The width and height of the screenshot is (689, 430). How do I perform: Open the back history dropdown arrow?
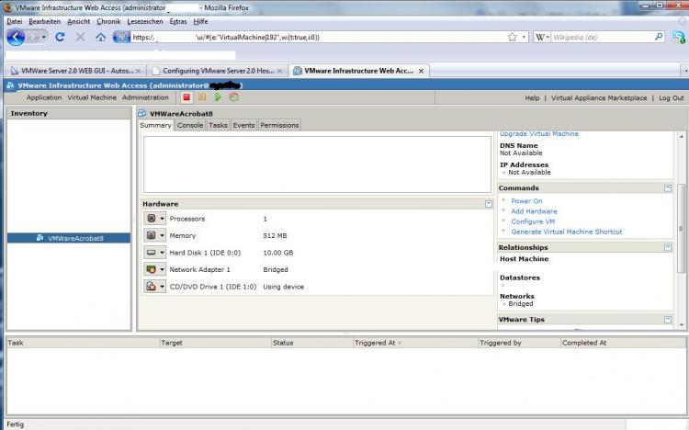pyautogui.click(x=43, y=38)
